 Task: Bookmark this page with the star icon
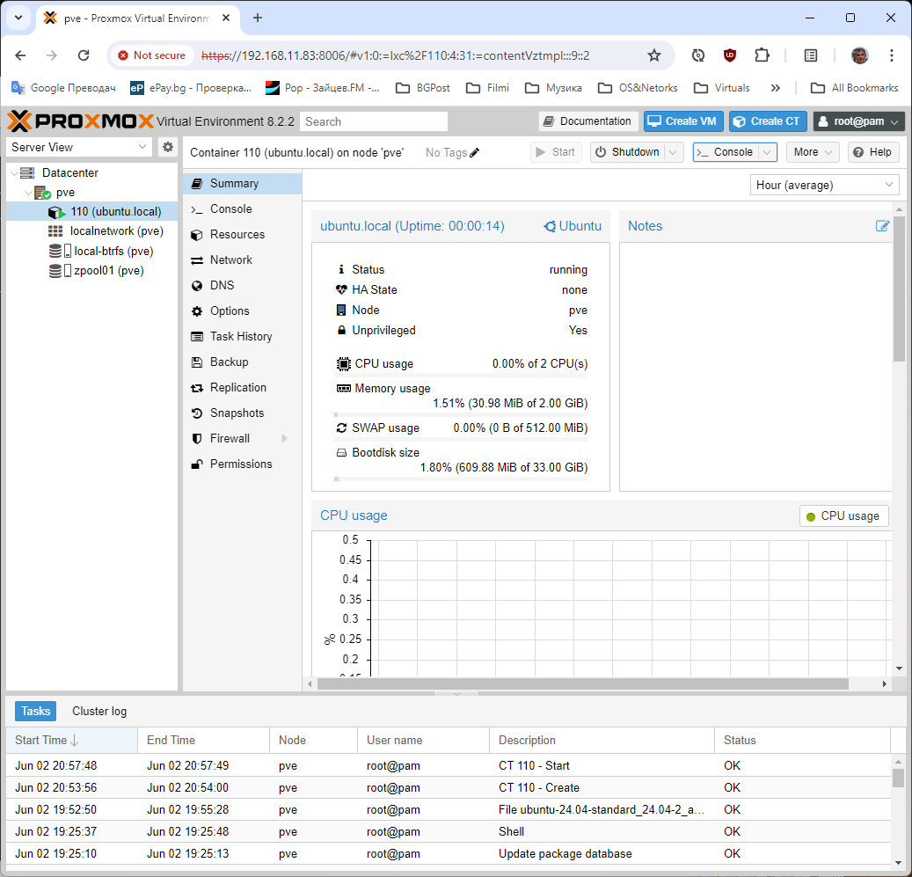654,55
